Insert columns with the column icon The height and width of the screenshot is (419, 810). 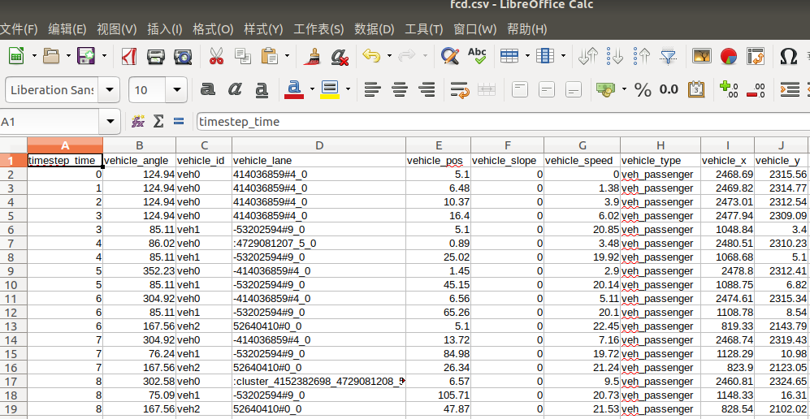point(545,56)
